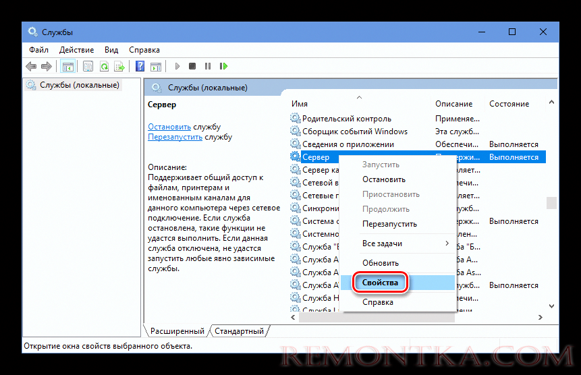The image size is (581, 375).
Task: Open the Вид menu
Action: click(x=111, y=50)
